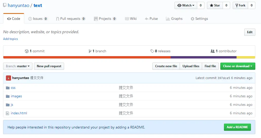
Task: Click the Add topics link
Action: 11,39
